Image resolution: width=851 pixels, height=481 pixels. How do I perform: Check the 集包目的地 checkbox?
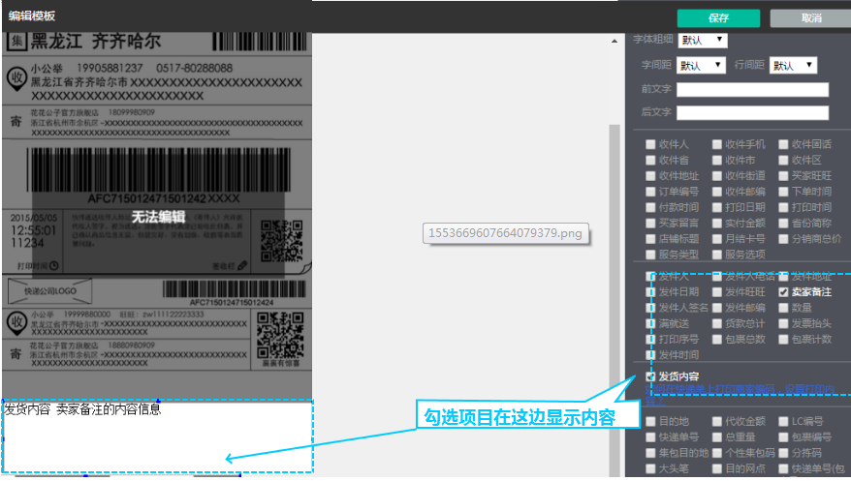click(x=650, y=453)
